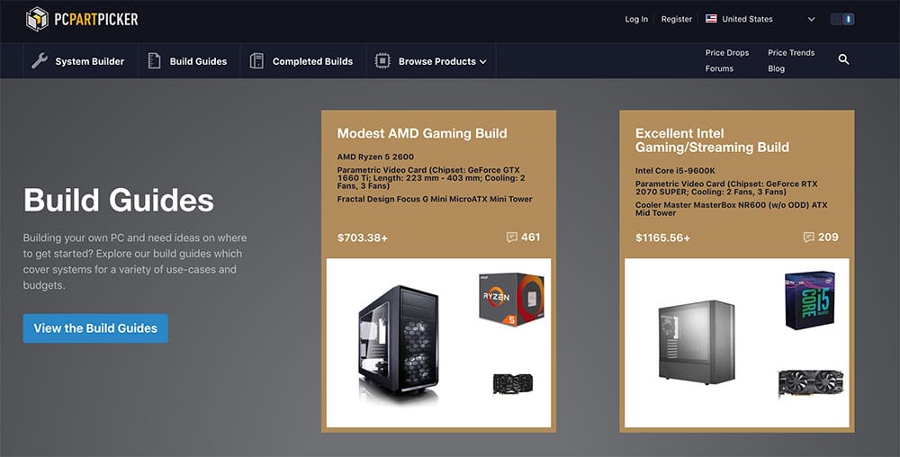900x457 pixels.
Task: Click the Cooler Master NR600 case image
Action: (x=697, y=342)
